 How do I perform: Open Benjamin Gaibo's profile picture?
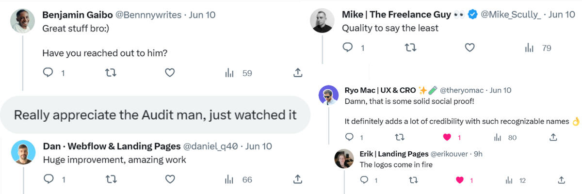22,21
